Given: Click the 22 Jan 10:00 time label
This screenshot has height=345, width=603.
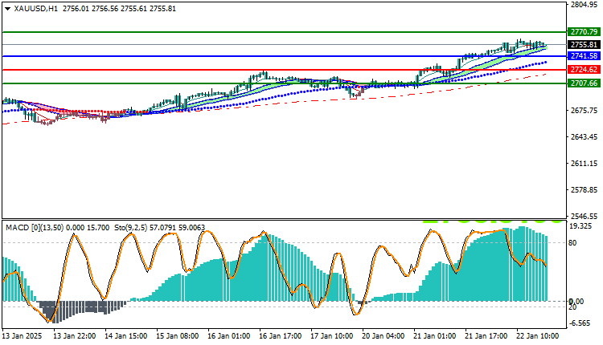Looking at the screenshot, I should pos(538,336).
